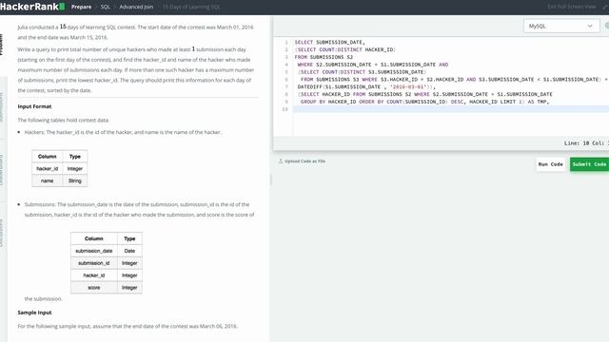The width and height of the screenshot is (609, 342).
Task: Click line 6 'FROM SUBMISSIONS S3 WHERE'
Action: pyautogui.click(x=339, y=80)
